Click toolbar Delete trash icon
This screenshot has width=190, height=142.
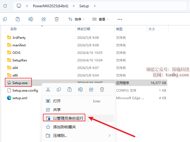(x=57, y=19)
